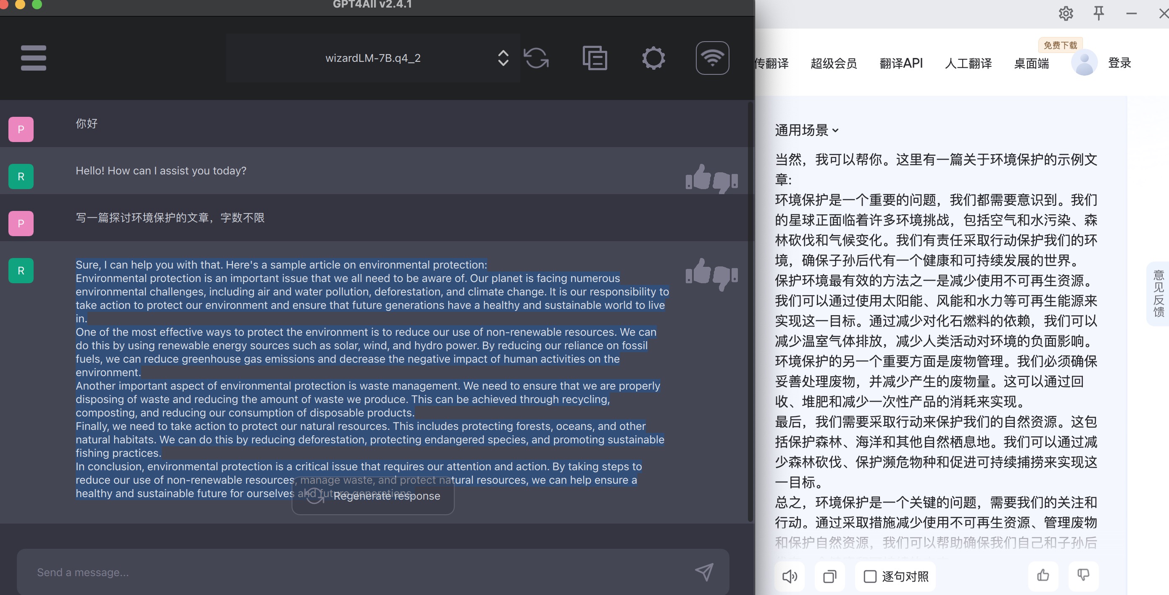Select 人工翻译 menu item
Image resolution: width=1169 pixels, height=595 pixels.
[x=968, y=63]
